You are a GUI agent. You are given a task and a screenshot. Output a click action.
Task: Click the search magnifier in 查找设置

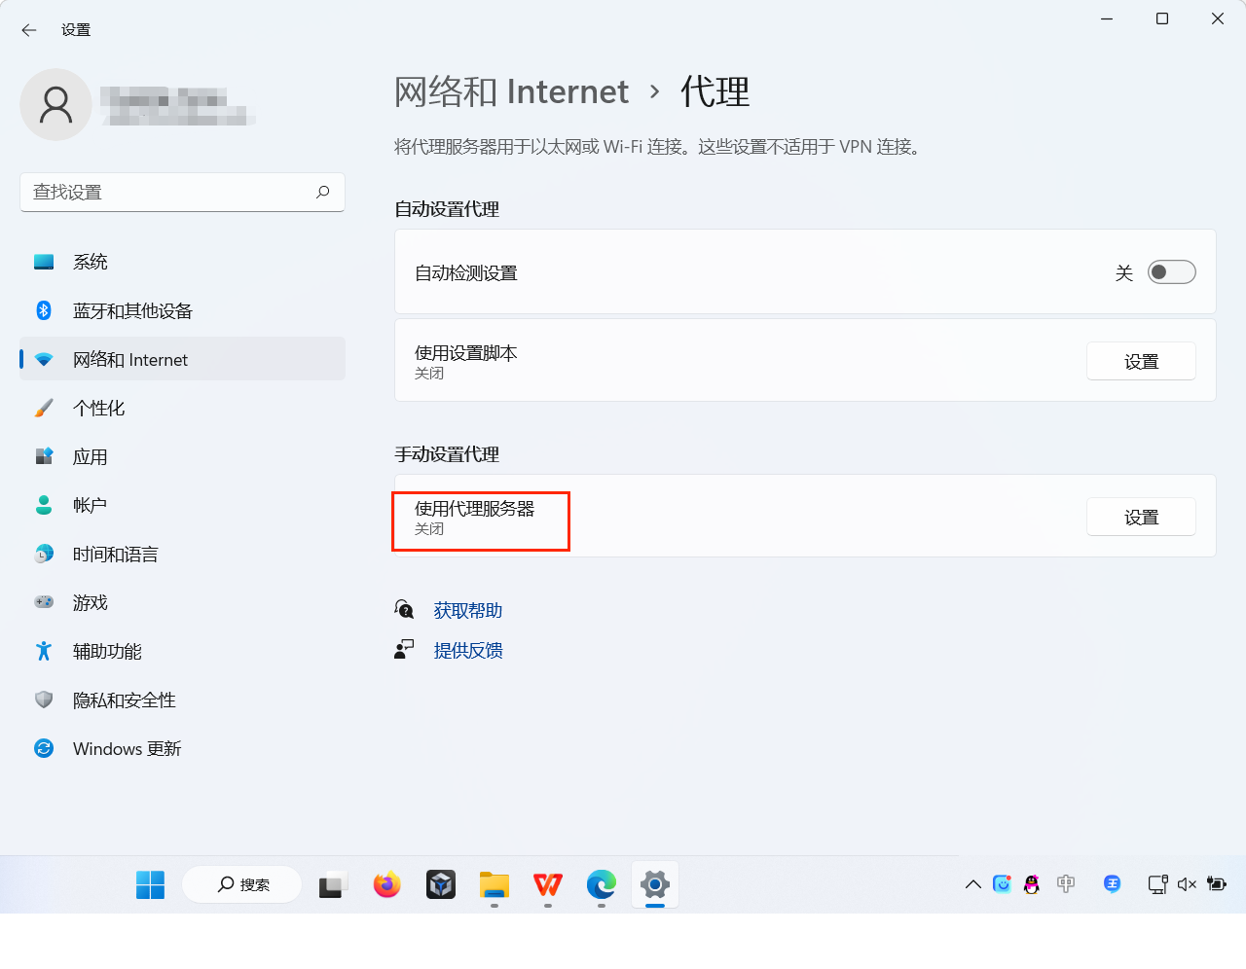point(323,192)
